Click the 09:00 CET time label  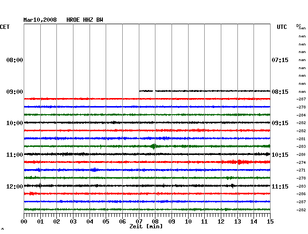coord(15,92)
